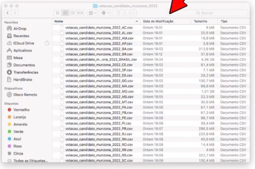Click the Edit Tags toolbar button
This screenshot has height=169, width=255.
coord(131,13)
